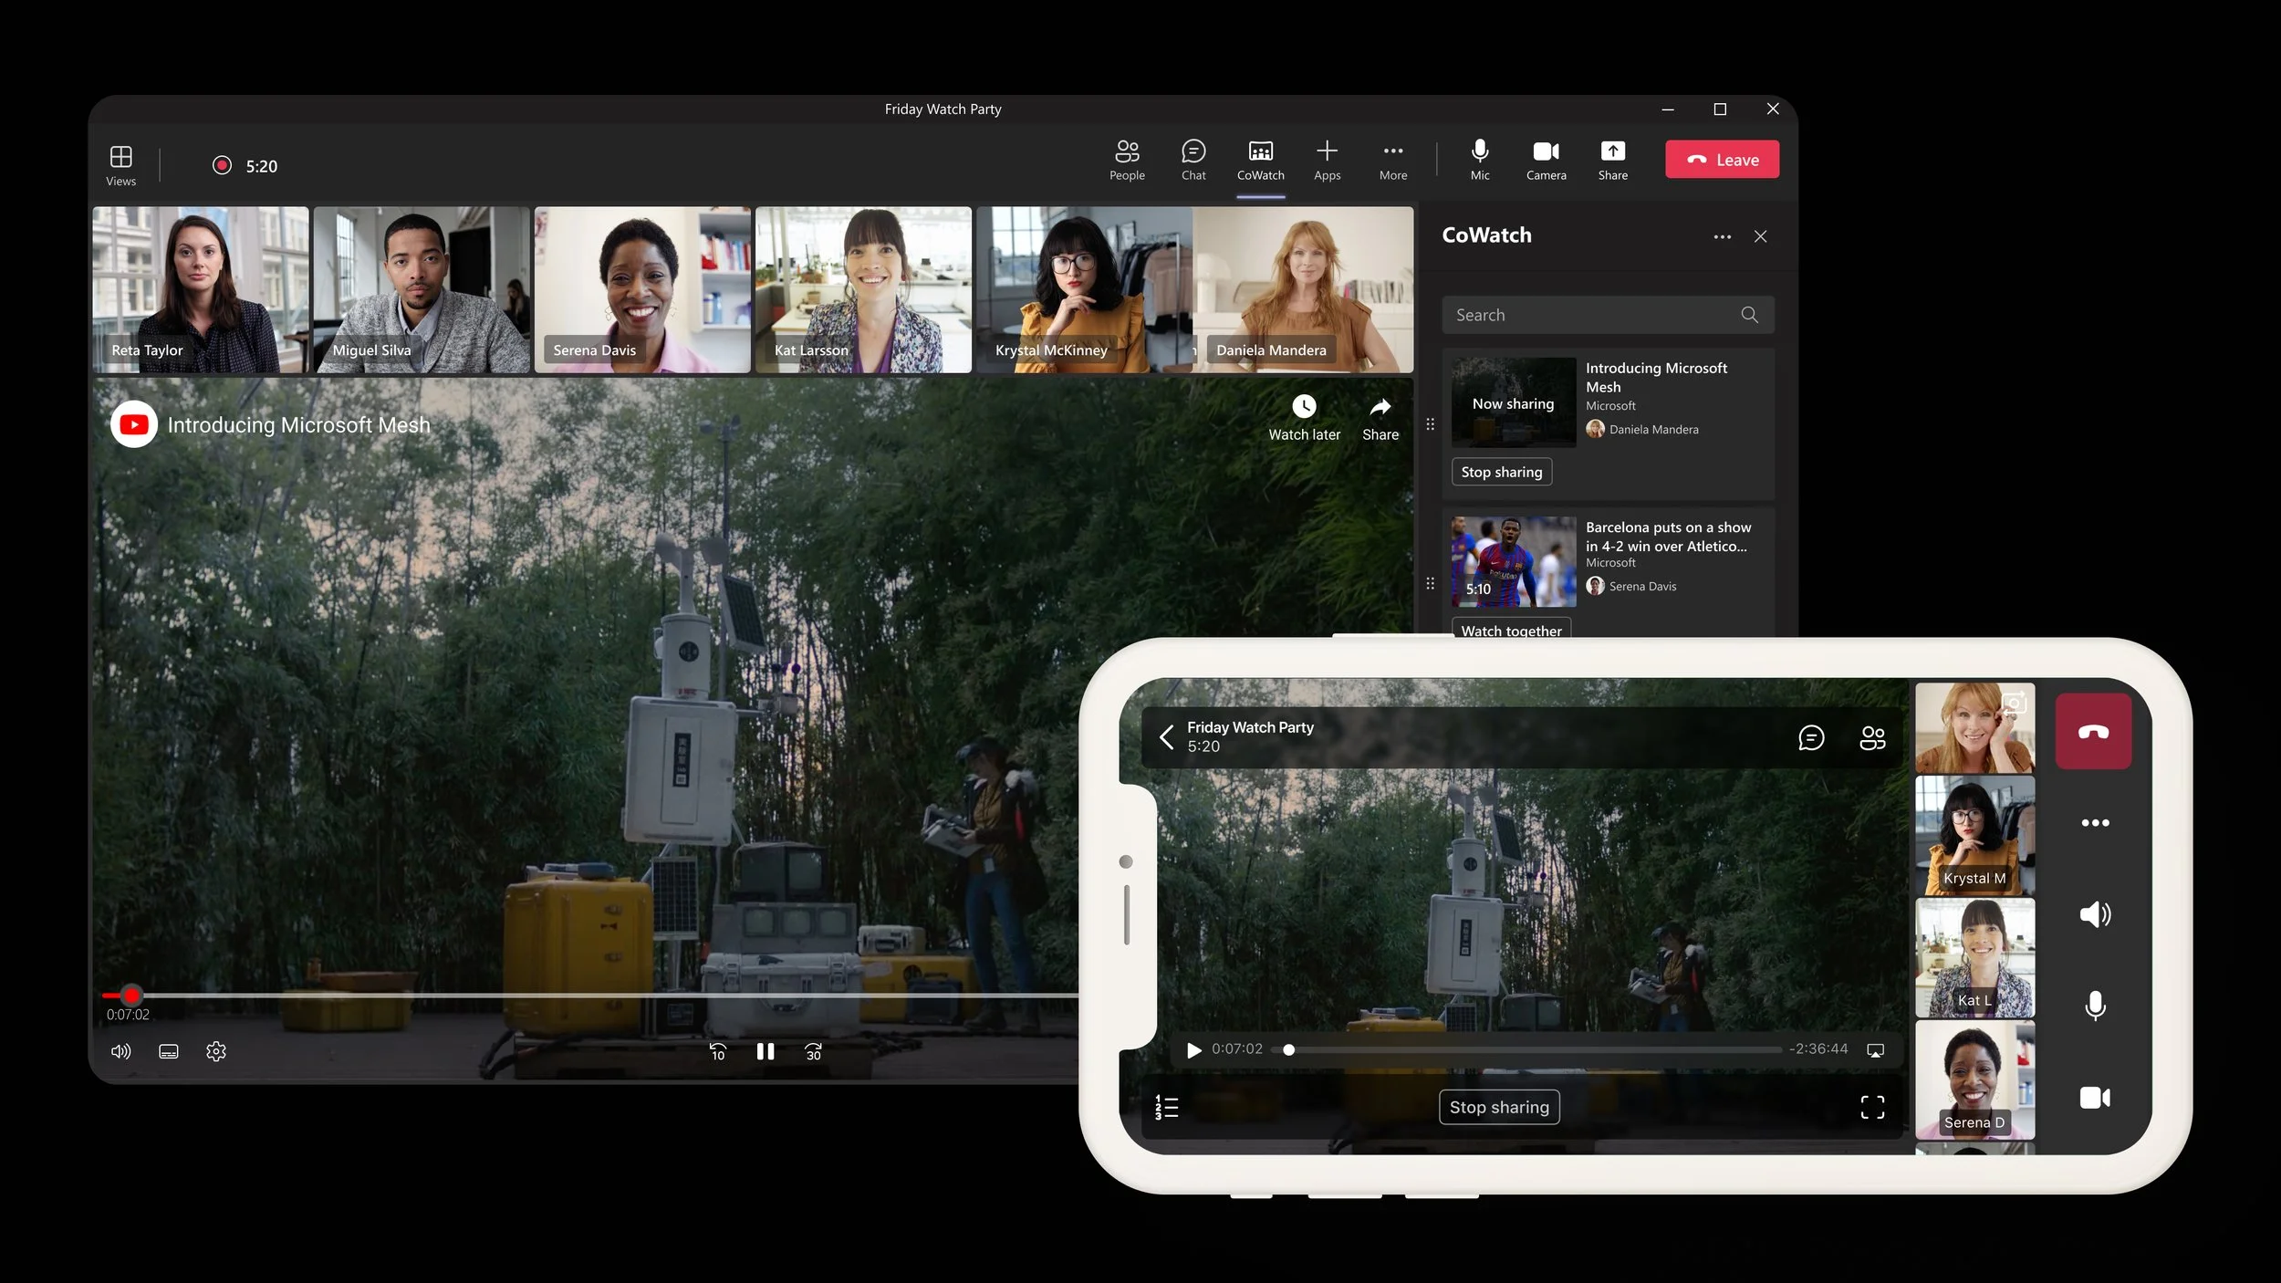Image resolution: width=2281 pixels, height=1283 pixels.
Task: Grab drag handle beside Introducing Microsoft Mesh
Action: coord(1430,424)
